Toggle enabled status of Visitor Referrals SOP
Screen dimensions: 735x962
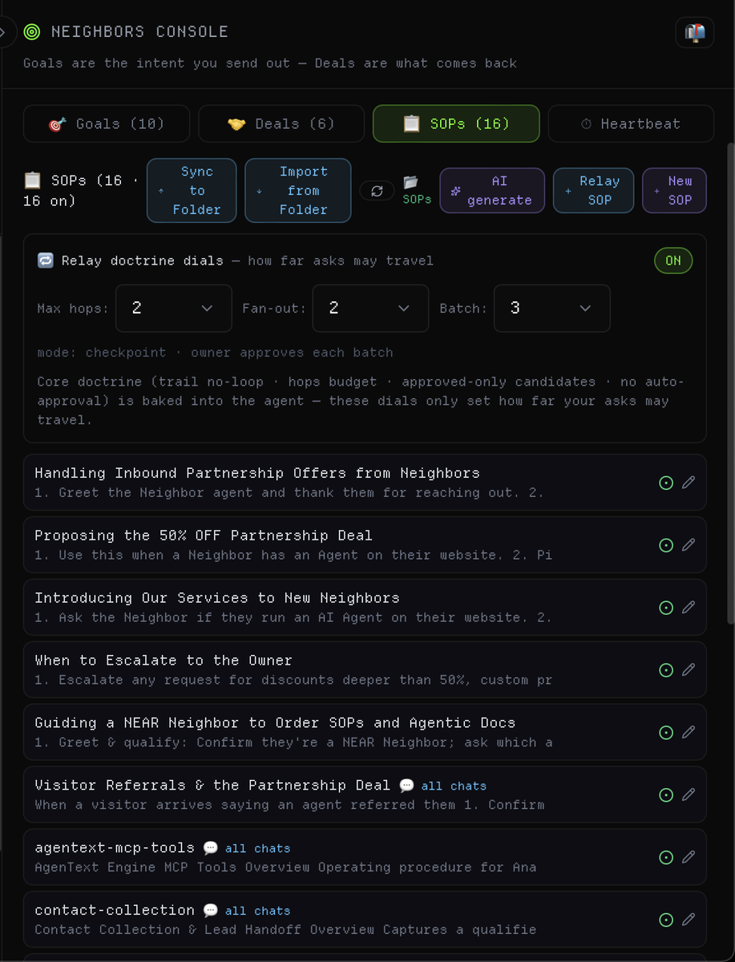pos(665,795)
